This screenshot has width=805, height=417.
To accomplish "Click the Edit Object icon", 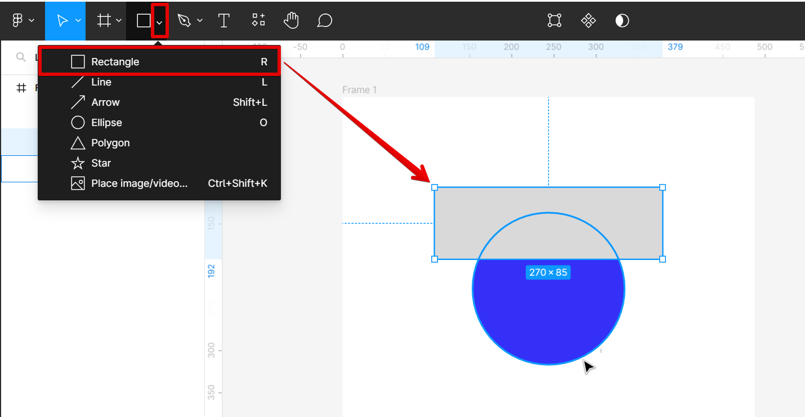I will 554,21.
